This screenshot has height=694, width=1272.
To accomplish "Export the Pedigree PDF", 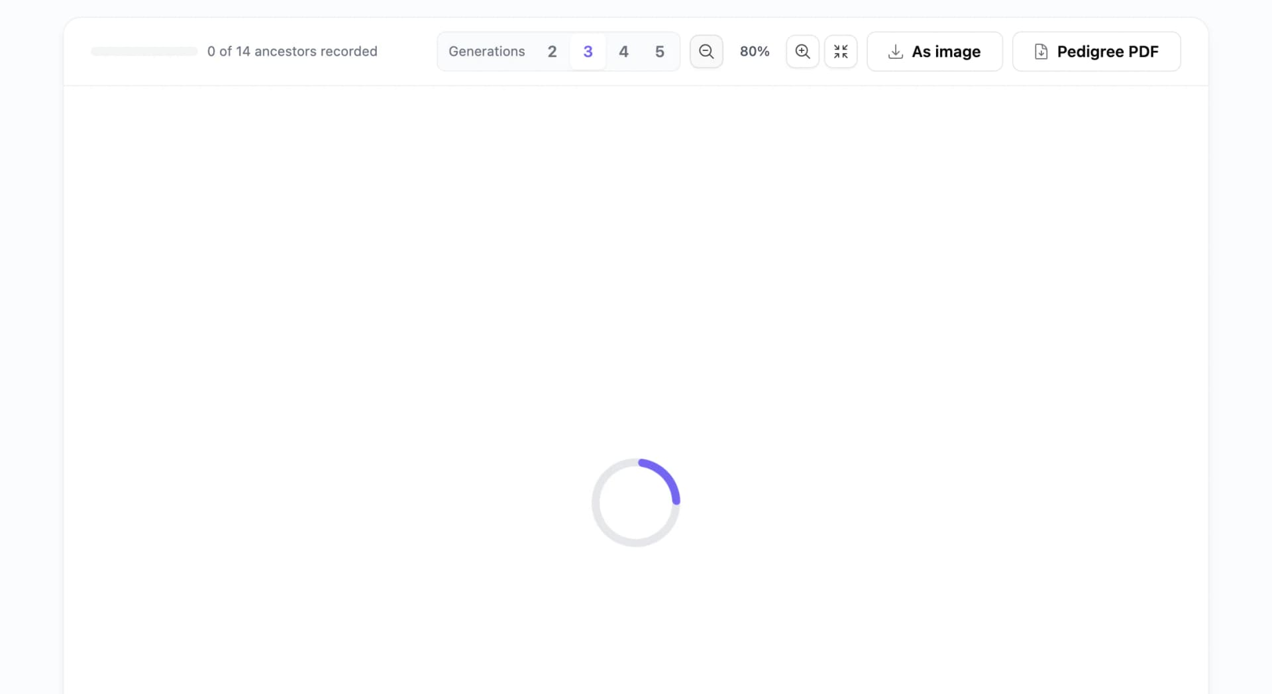I will 1096,52.
